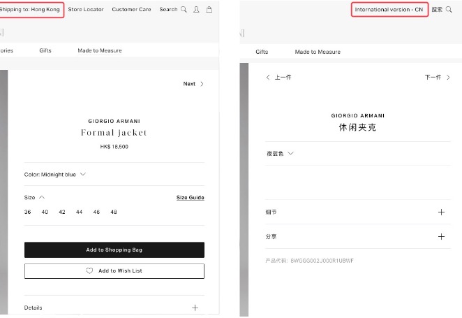Expand the 夜蓝色 color dropdown

[280, 153]
